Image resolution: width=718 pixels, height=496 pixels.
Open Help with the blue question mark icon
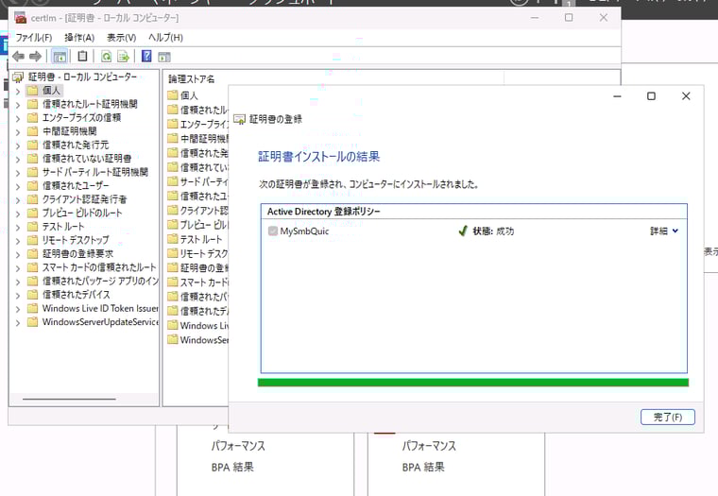pyautogui.click(x=146, y=57)
